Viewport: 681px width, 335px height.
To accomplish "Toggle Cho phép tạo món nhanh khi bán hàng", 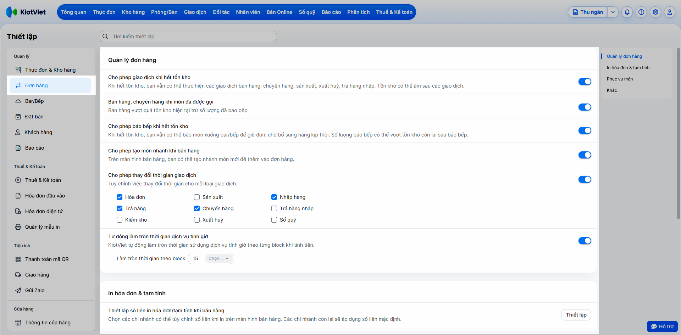I will click(x=585, y=155).
